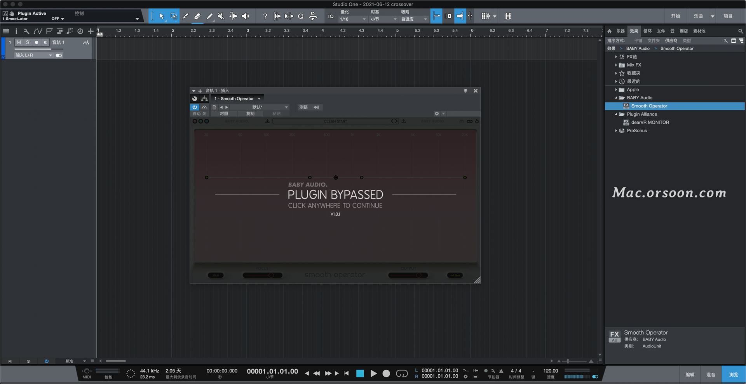Open the quantize 1/16 dropdown

coord(352,19)
